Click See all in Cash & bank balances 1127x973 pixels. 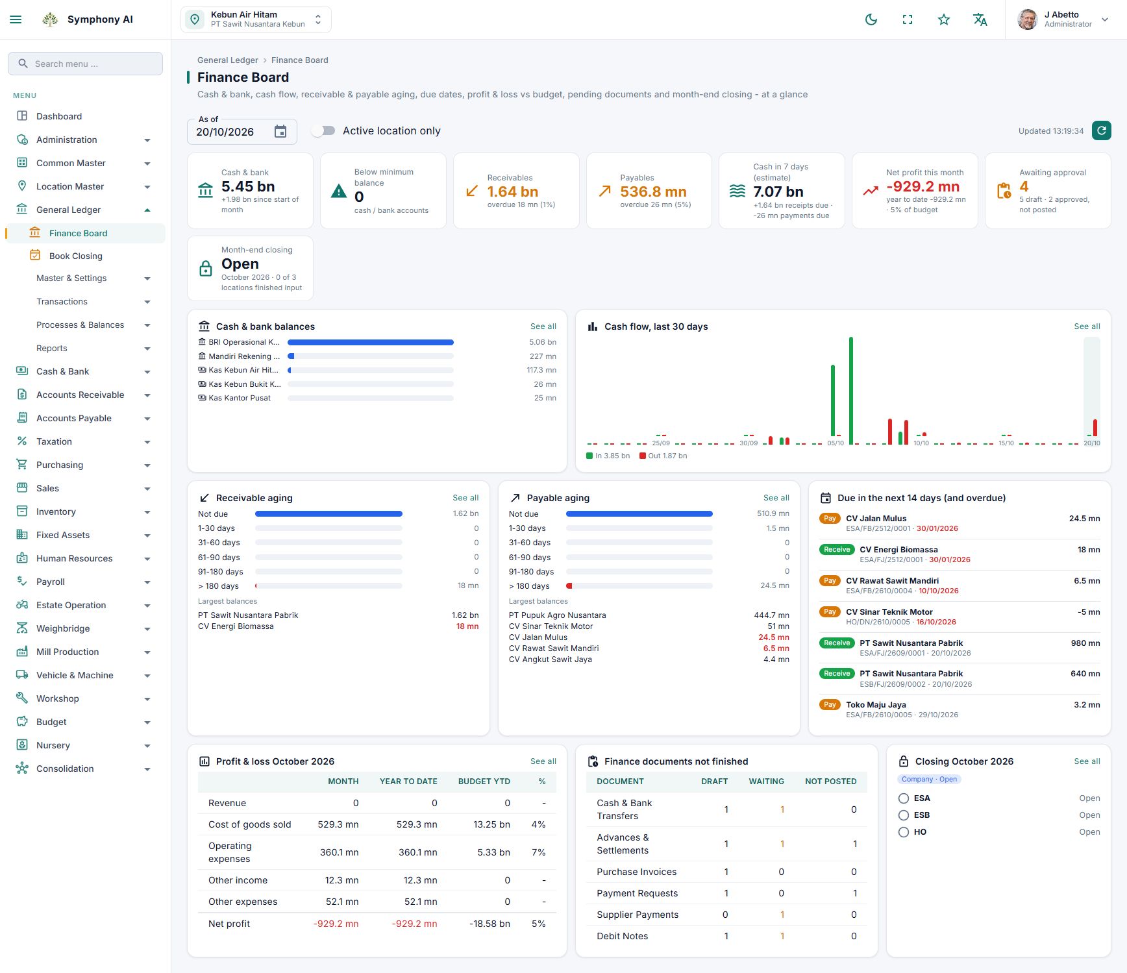543,326
